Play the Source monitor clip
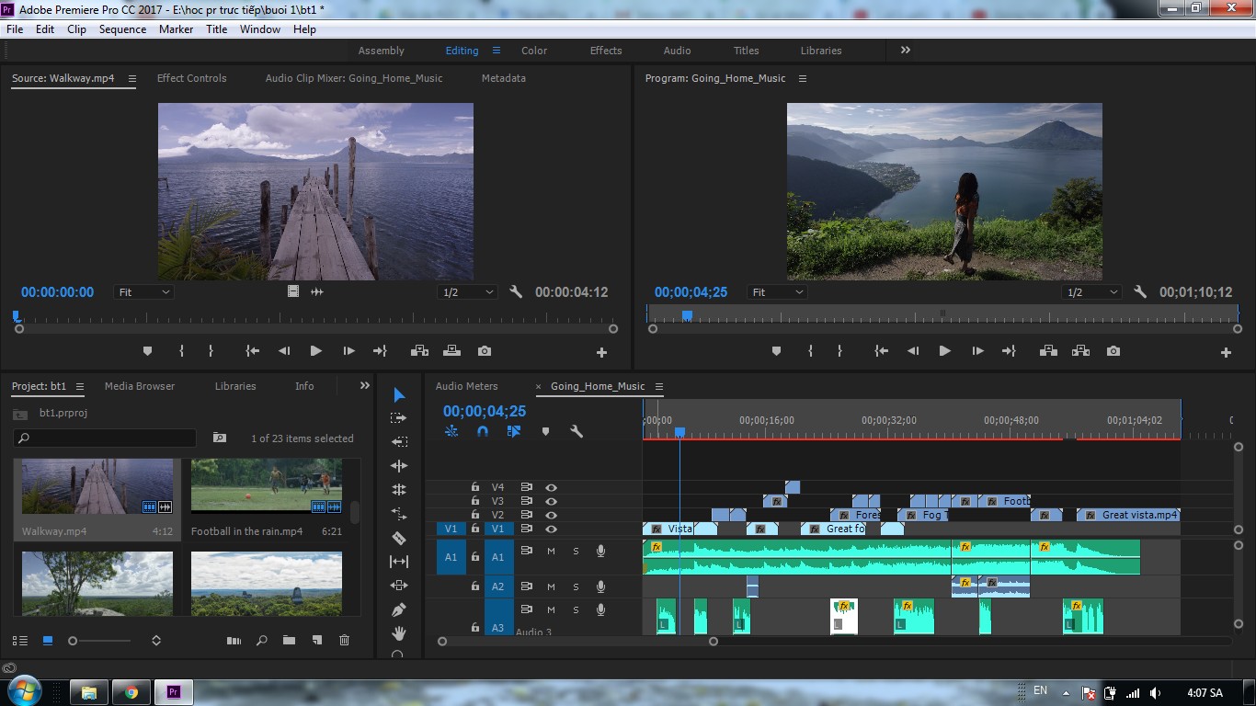The image size is (1256, 706). tap(316, 351)
